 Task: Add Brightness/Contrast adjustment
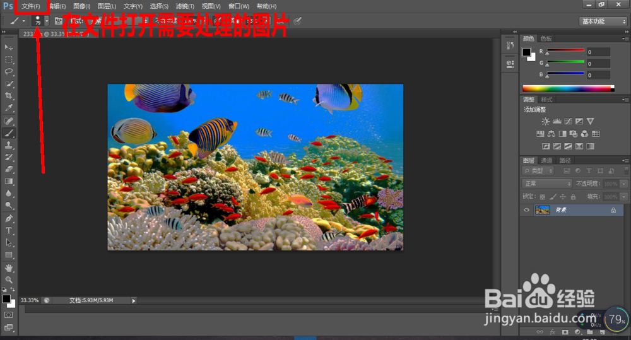point(545,121)
